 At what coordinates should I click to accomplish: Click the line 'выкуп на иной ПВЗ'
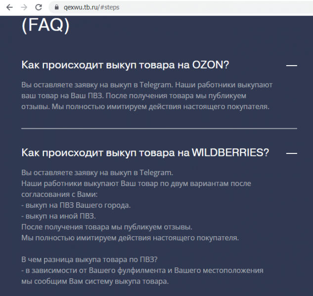[x=58, y=216]
